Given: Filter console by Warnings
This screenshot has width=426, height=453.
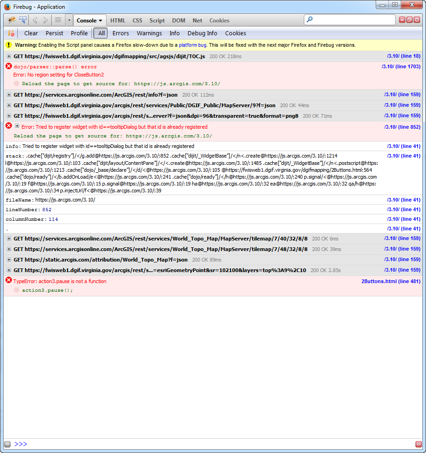Looking at the screenshot, I should pos(149,33).
